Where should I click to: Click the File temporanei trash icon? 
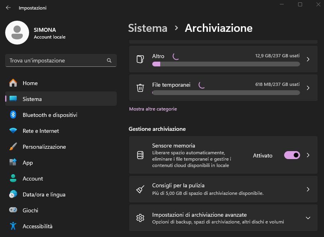pyautogui.click(x=140, y=88)
